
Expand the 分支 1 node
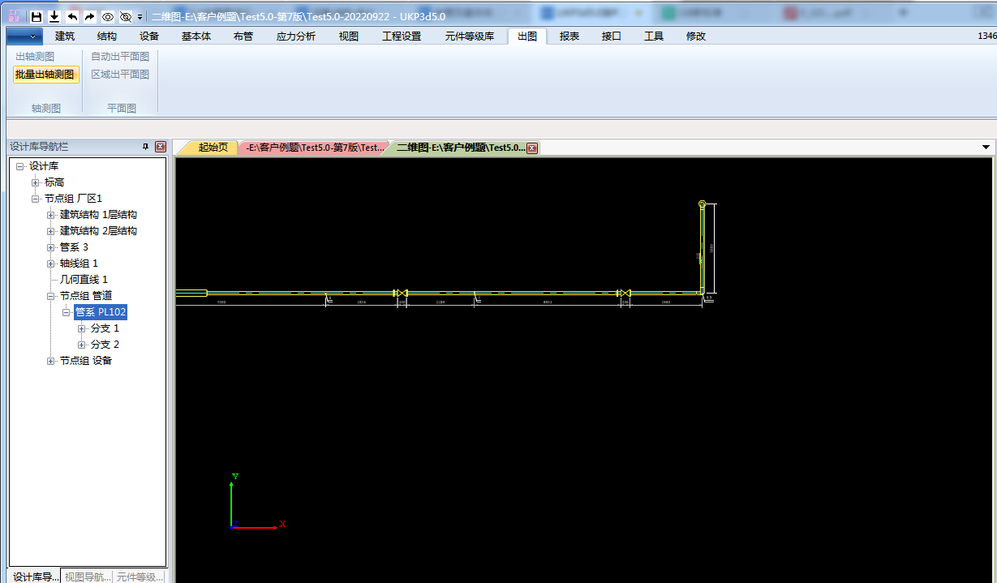coord(81,328)
